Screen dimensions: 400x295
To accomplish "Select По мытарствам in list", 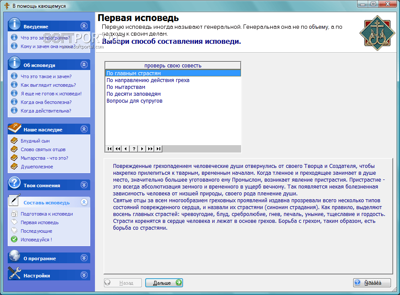I will pyautogui.click(x=173, y=87).
